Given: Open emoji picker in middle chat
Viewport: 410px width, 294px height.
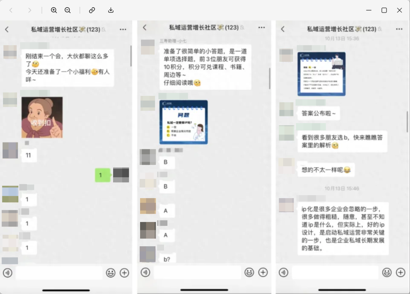Looking at the screenshot, I should click(x=249, y=272).
